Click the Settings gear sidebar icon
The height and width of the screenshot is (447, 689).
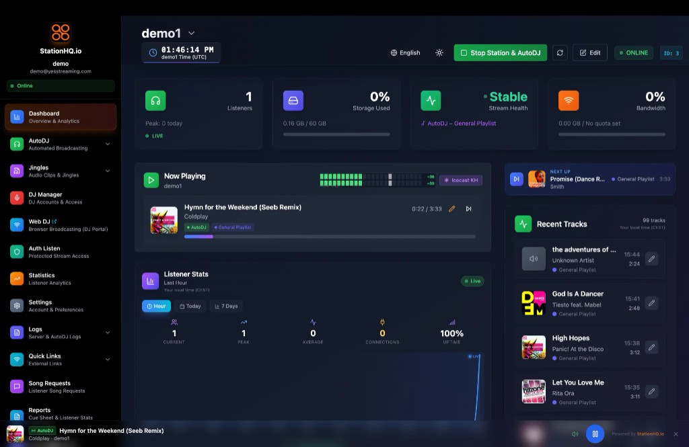click(x=17, y=306)
